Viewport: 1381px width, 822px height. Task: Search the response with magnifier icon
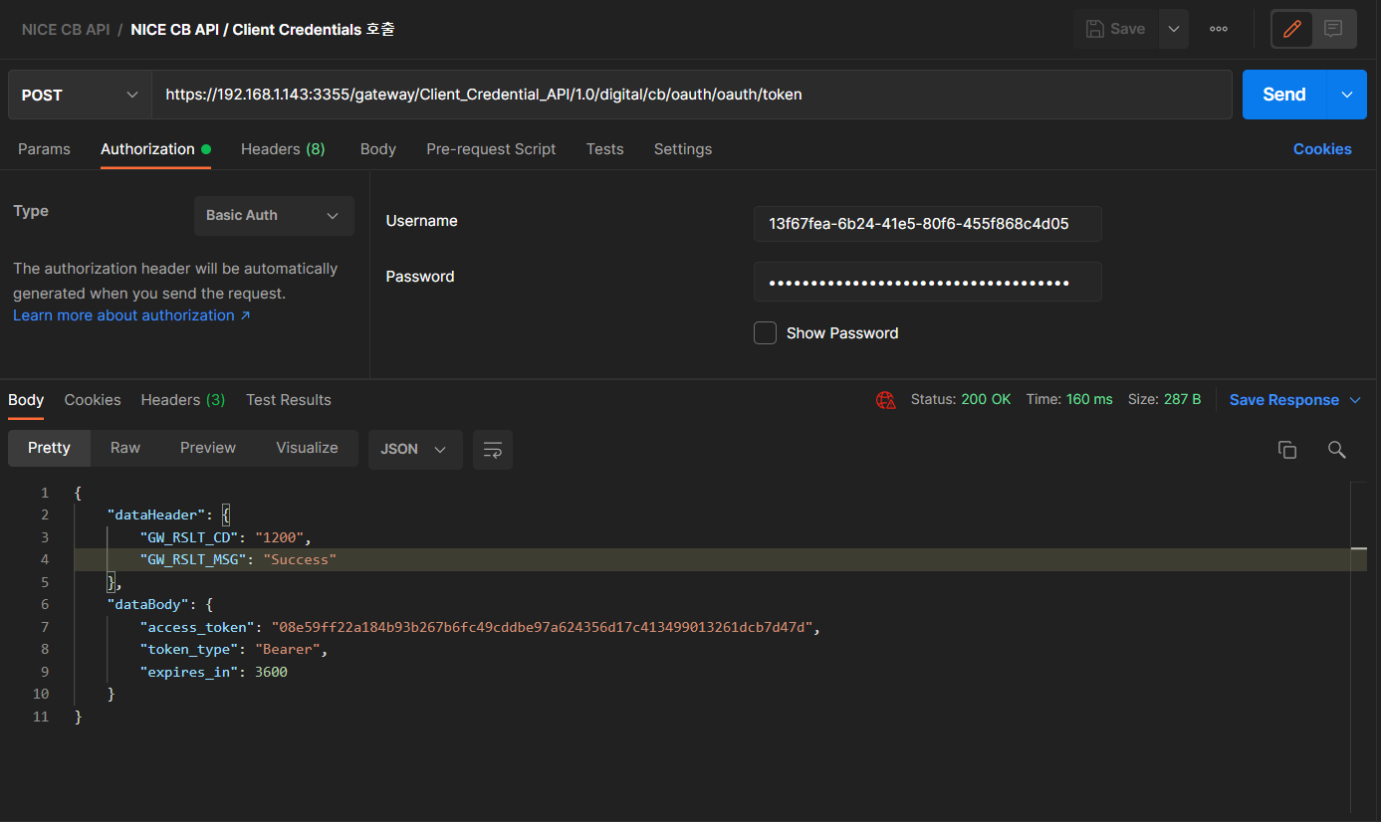coord(1336,450)
